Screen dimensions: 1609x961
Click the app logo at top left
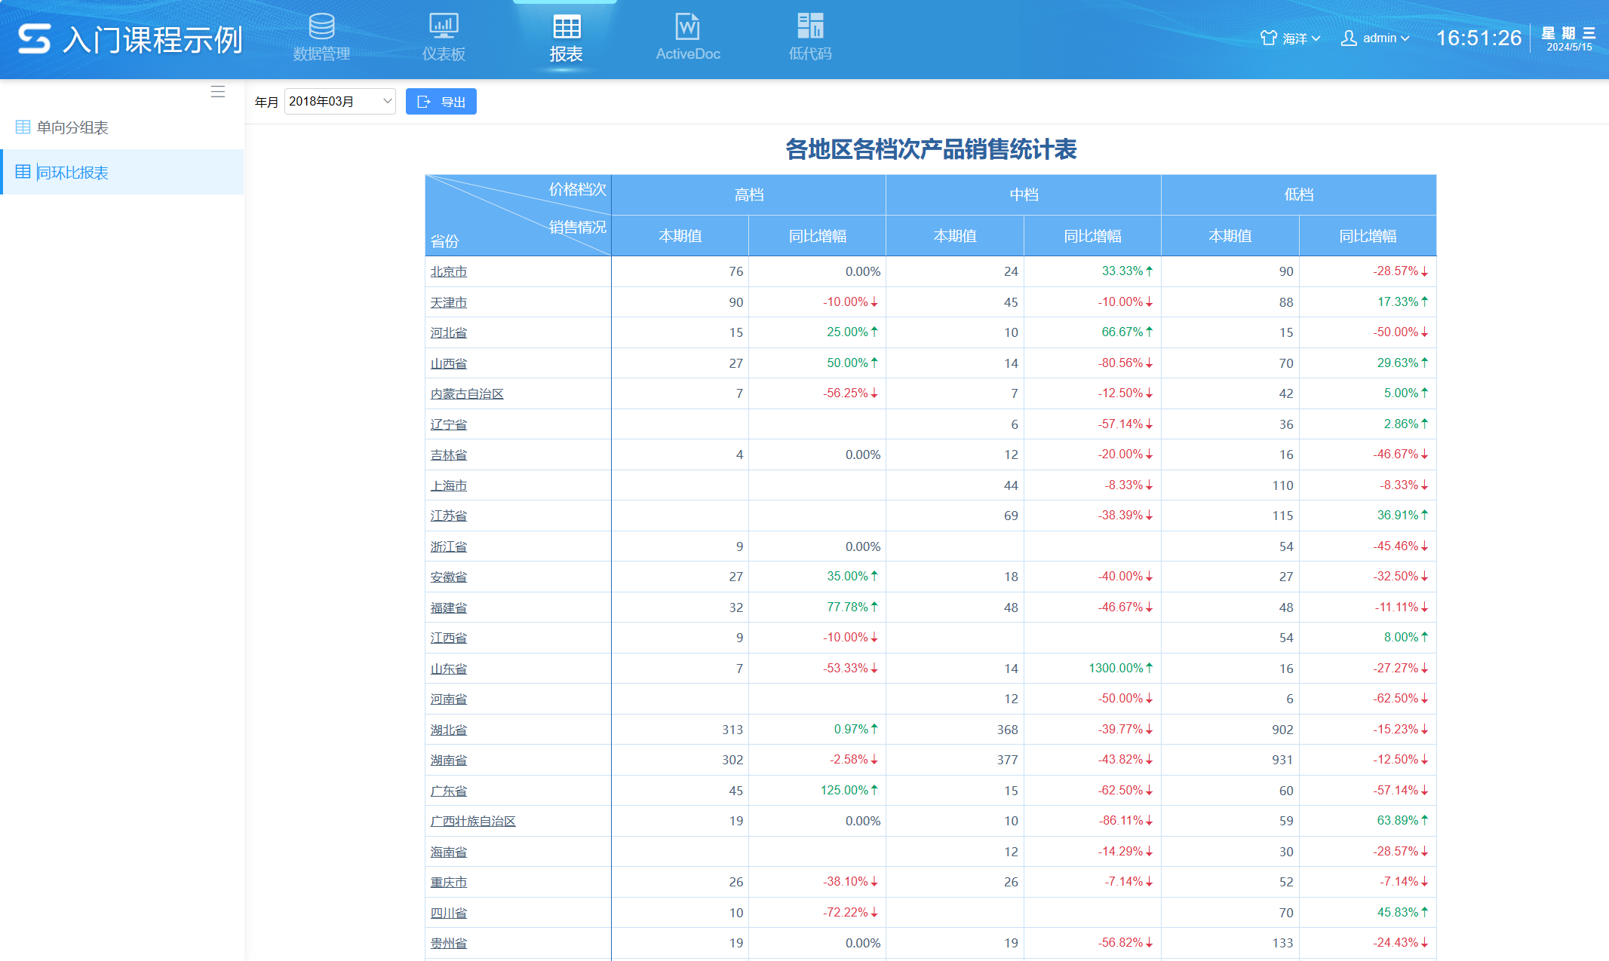pyautogui.click(x=35, y=38)
